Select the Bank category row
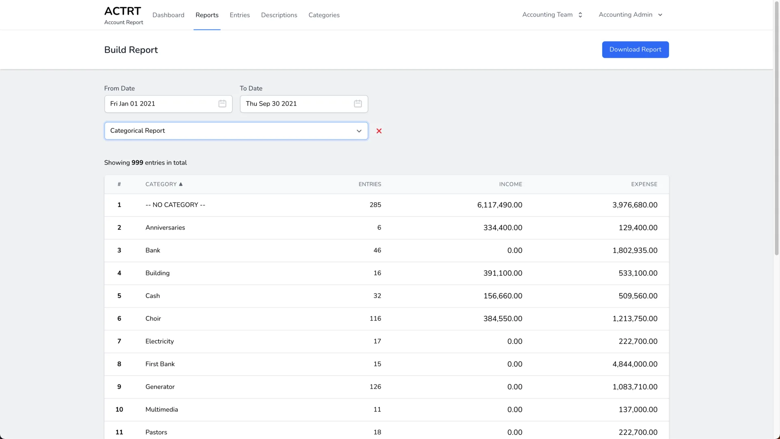Viewport: 780px width, 439px height. [x=386, y=251]
